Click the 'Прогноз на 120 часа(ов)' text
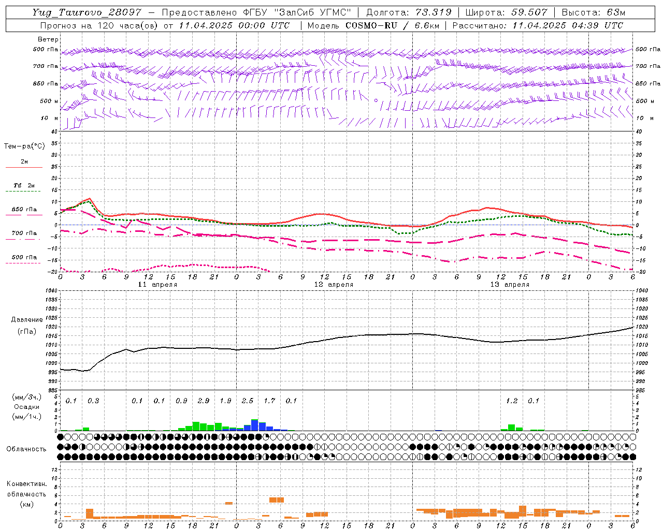The width and height of the screenshot is (663, 530). pyautogui.click(x=99, y=25)
